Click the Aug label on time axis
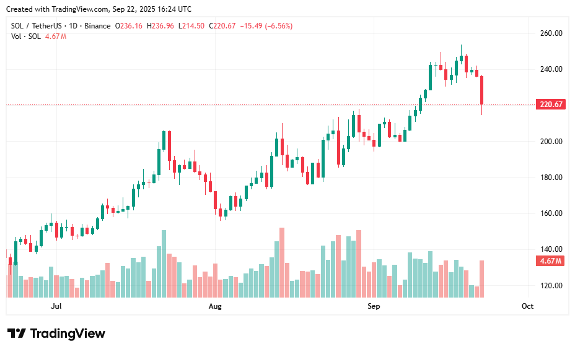This screenshot has width=575, height=352. 215,306
